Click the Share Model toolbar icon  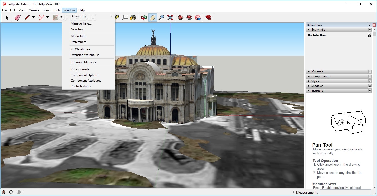(189, 18)
